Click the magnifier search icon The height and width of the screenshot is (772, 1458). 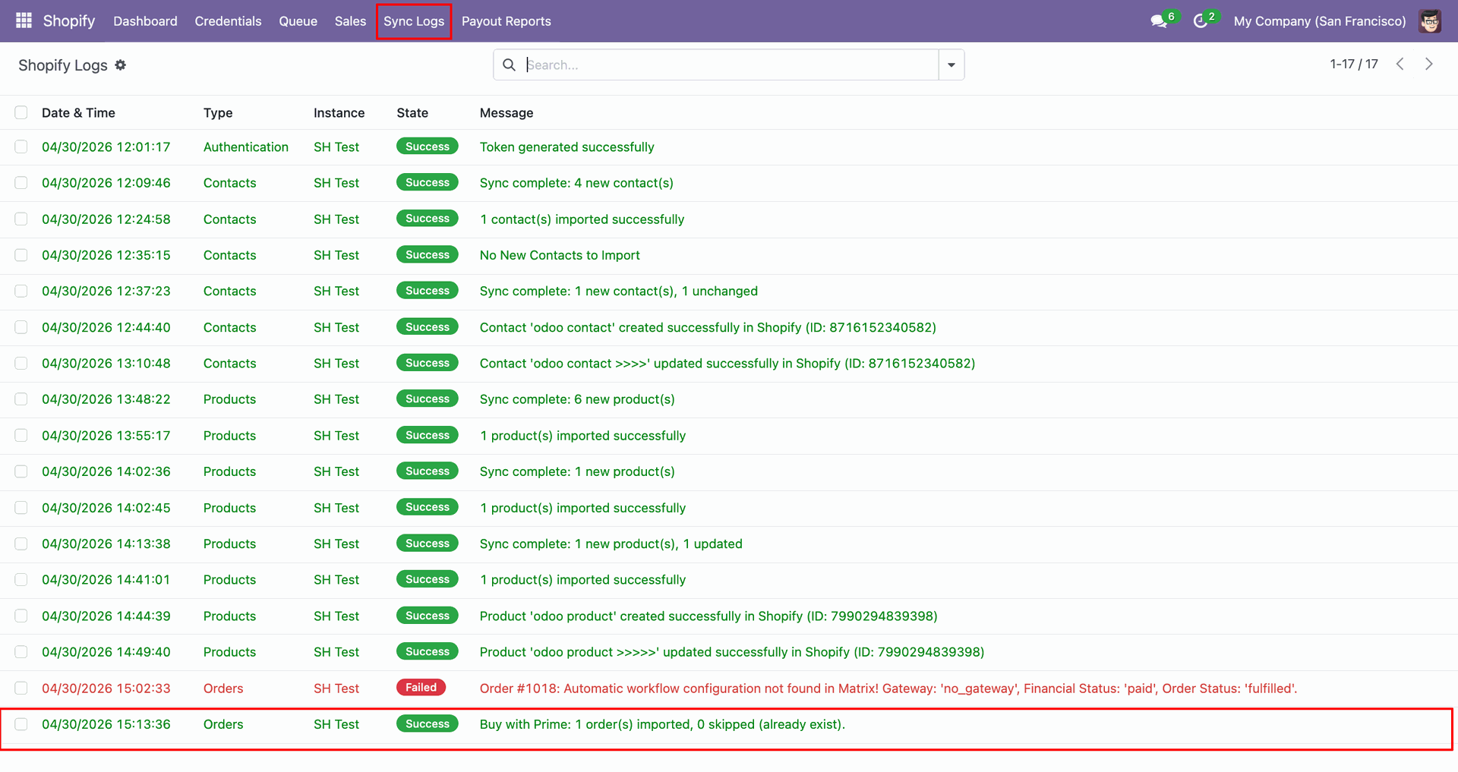(509, 65)
